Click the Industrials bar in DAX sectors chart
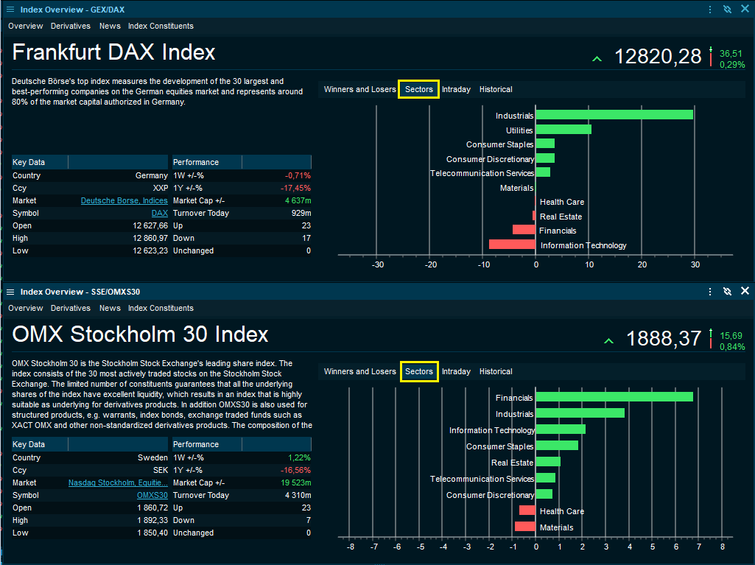 [x=614, y=115]
